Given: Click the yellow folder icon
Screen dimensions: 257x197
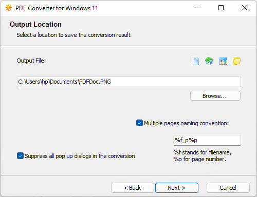Looking at the screenshot, I should pos(236,61).
